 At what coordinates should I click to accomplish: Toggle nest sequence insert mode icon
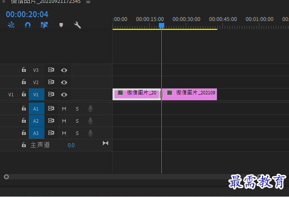pyautogui.click(x=11, y=25)
